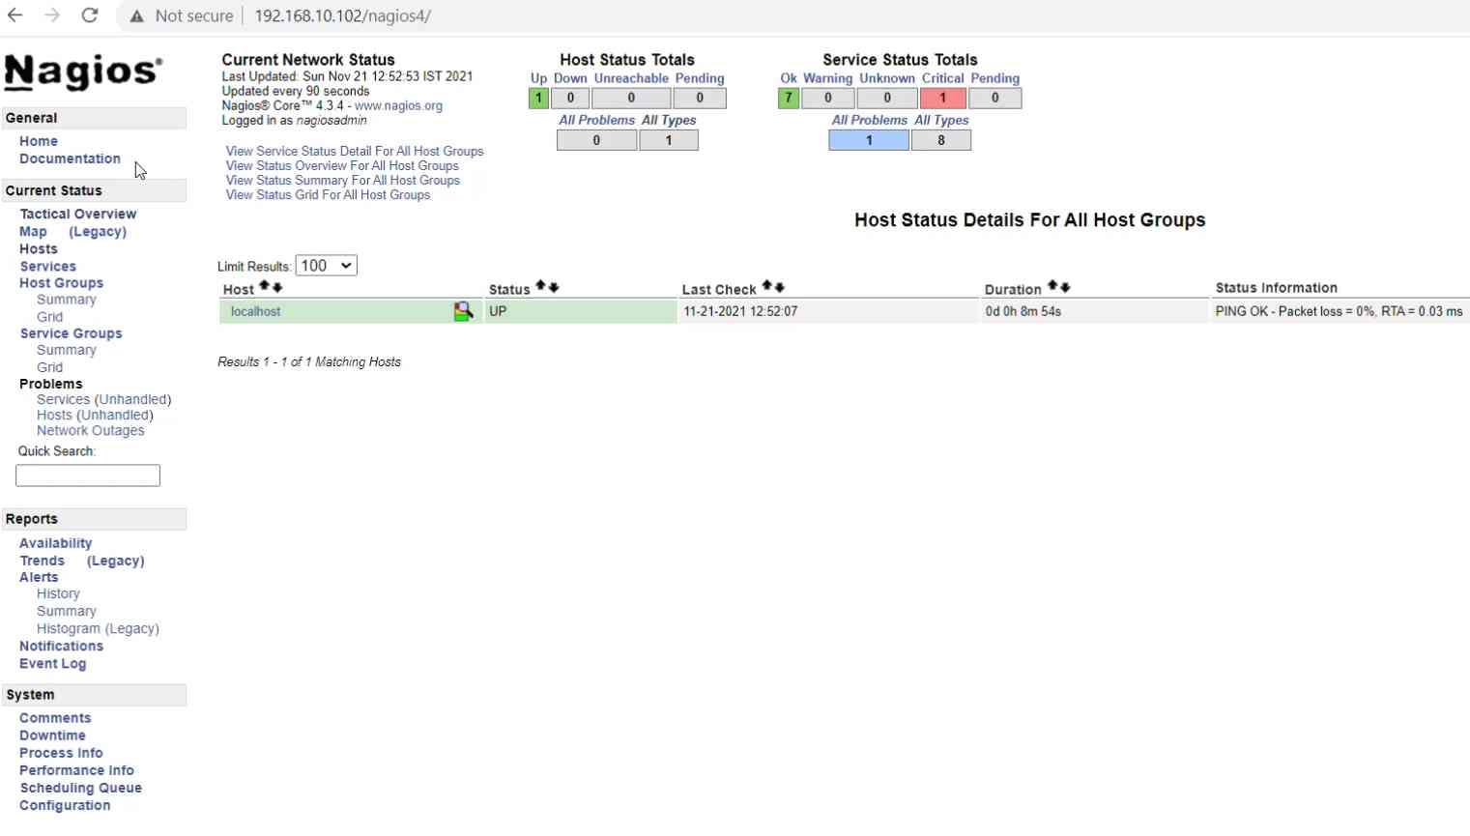Click service All Types count 8
This screenshot has height=836, width=1470.
tap(941, 140)
